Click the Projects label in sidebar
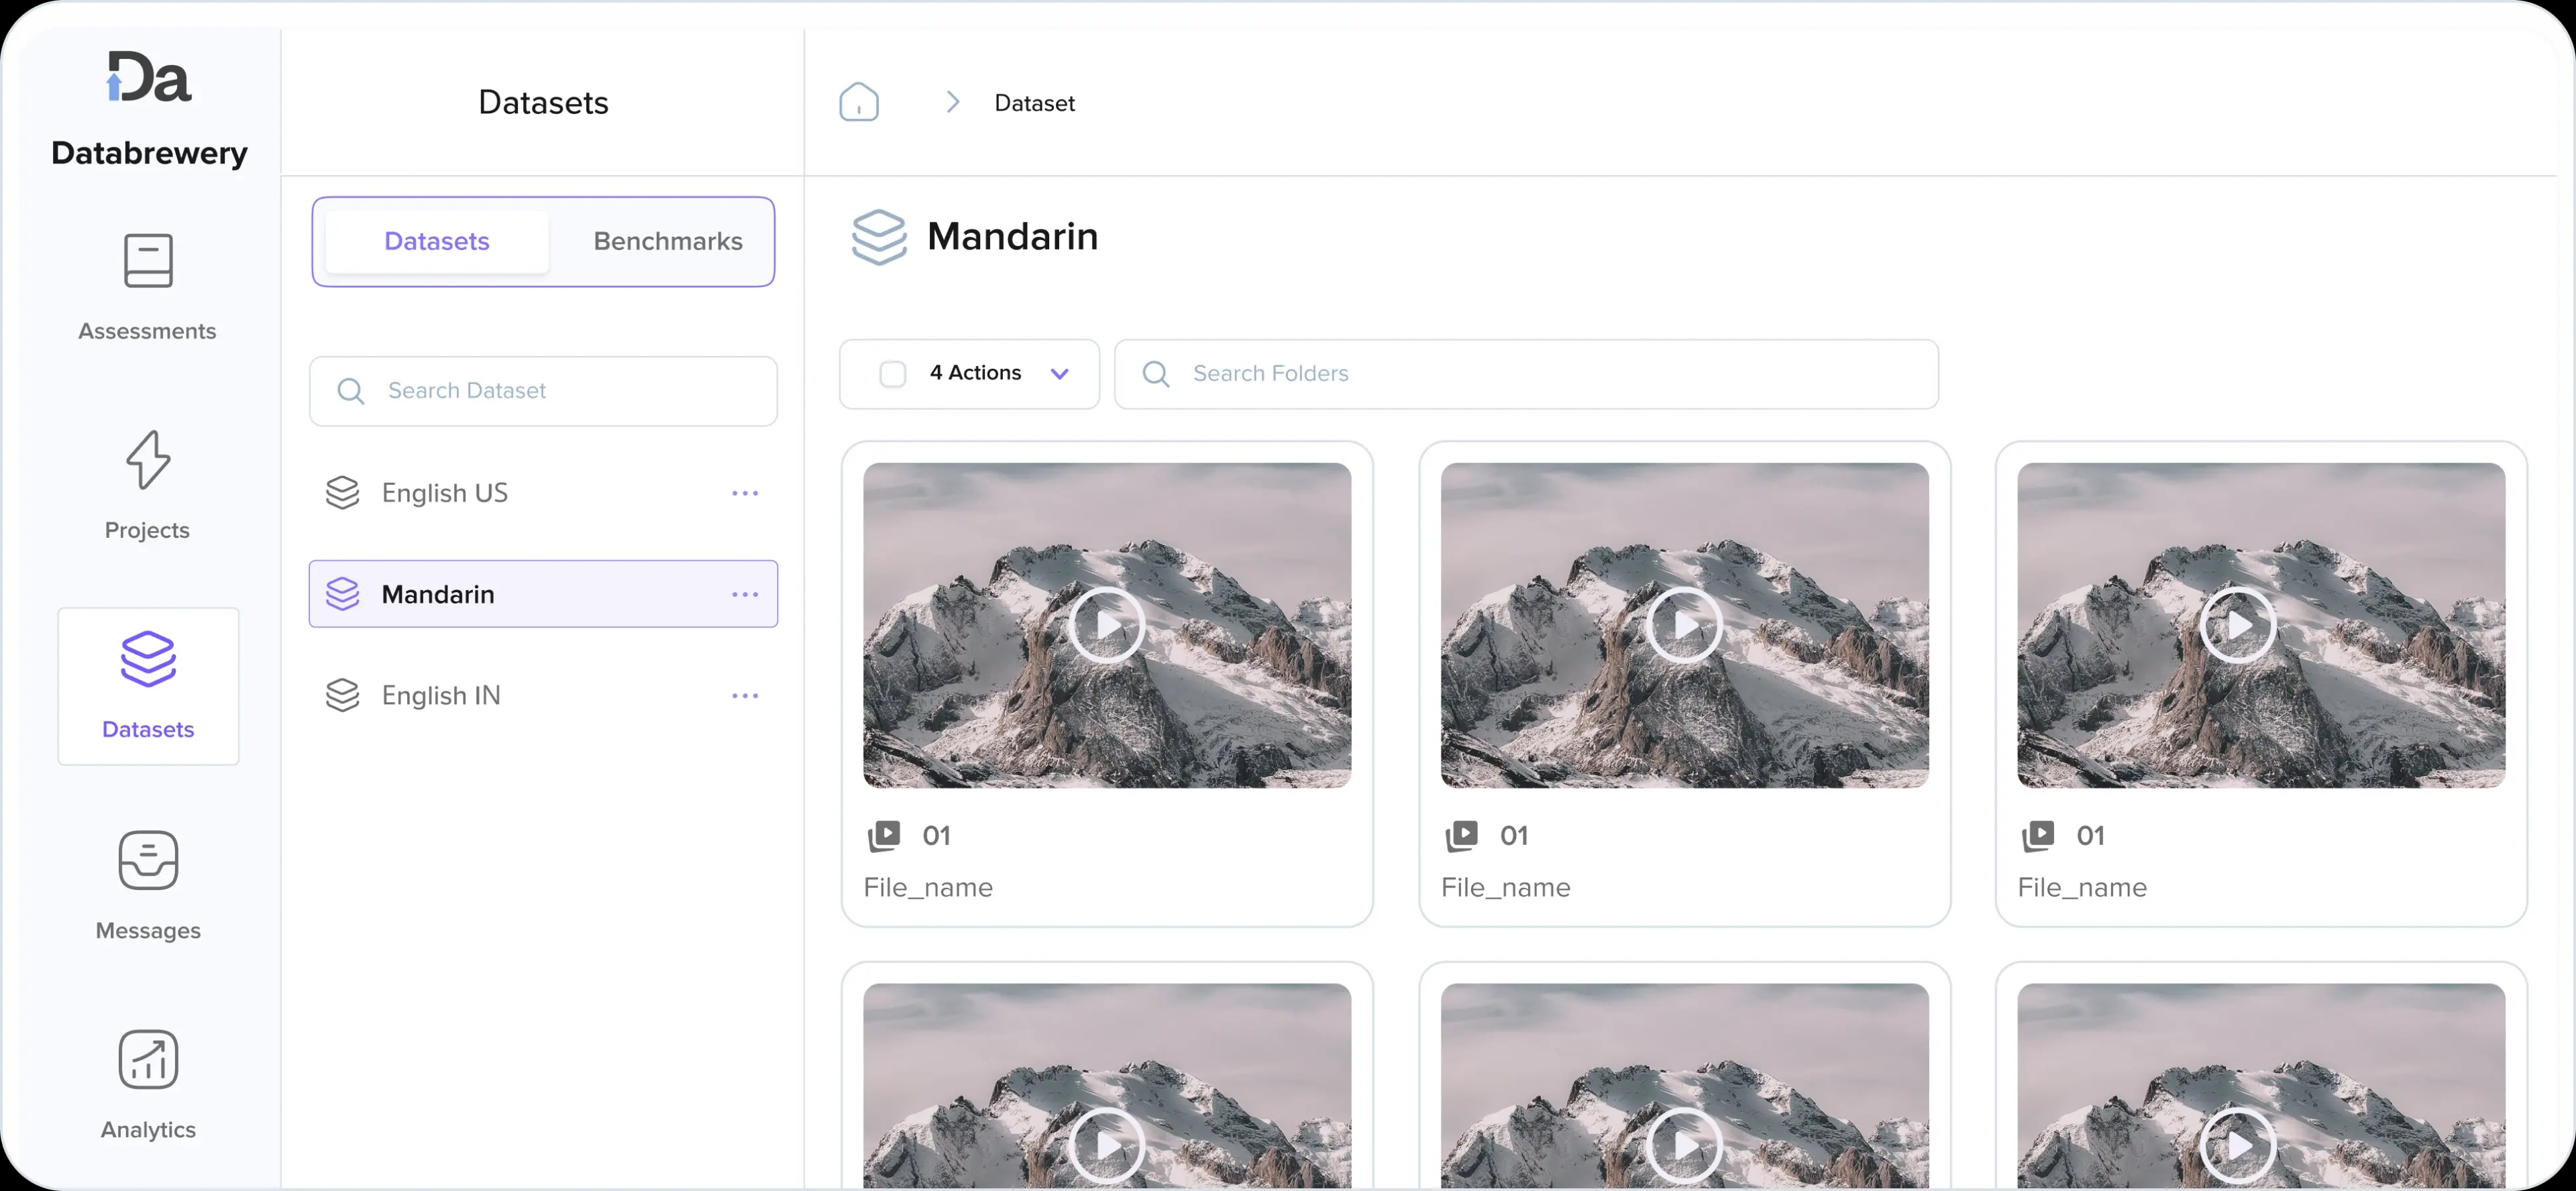 click(x=147, y=530)
